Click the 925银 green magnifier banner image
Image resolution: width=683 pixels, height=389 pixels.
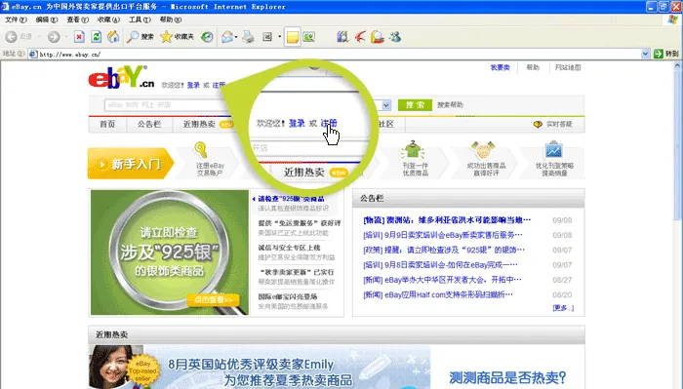170,253
